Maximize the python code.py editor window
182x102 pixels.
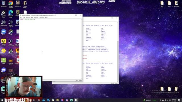tap(76, 15)
